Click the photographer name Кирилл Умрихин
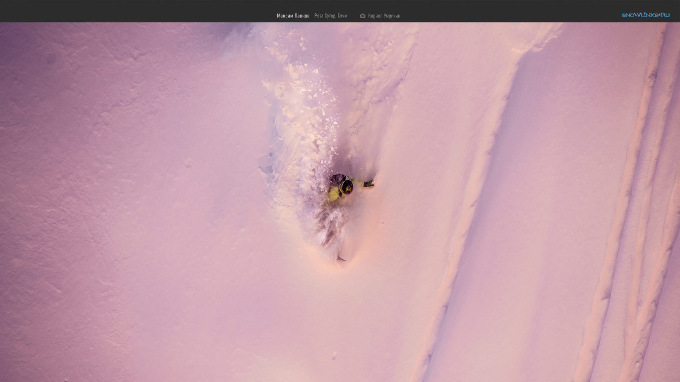Viewport: 680px width, 382px height. 384,16
